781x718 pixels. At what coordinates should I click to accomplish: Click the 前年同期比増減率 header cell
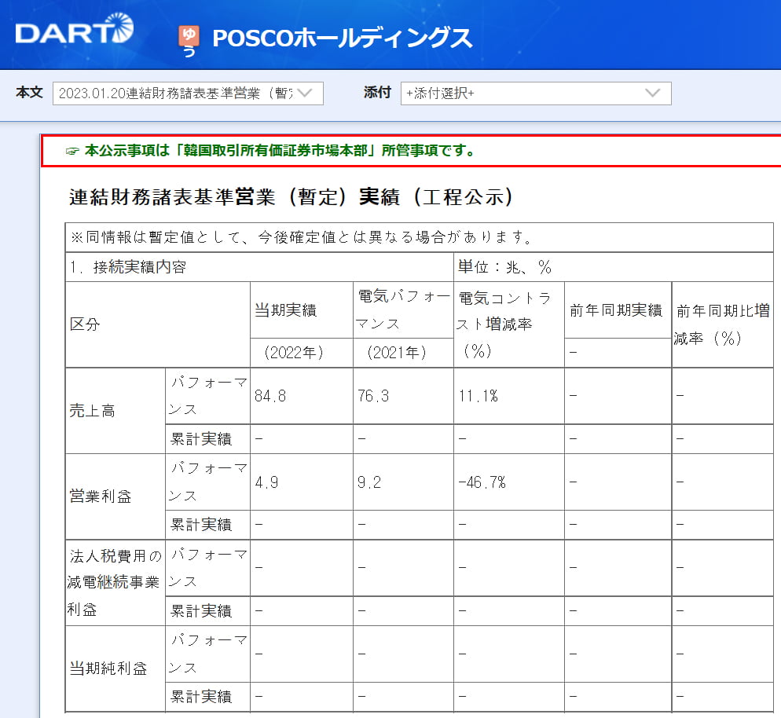(x=722, y=324)
